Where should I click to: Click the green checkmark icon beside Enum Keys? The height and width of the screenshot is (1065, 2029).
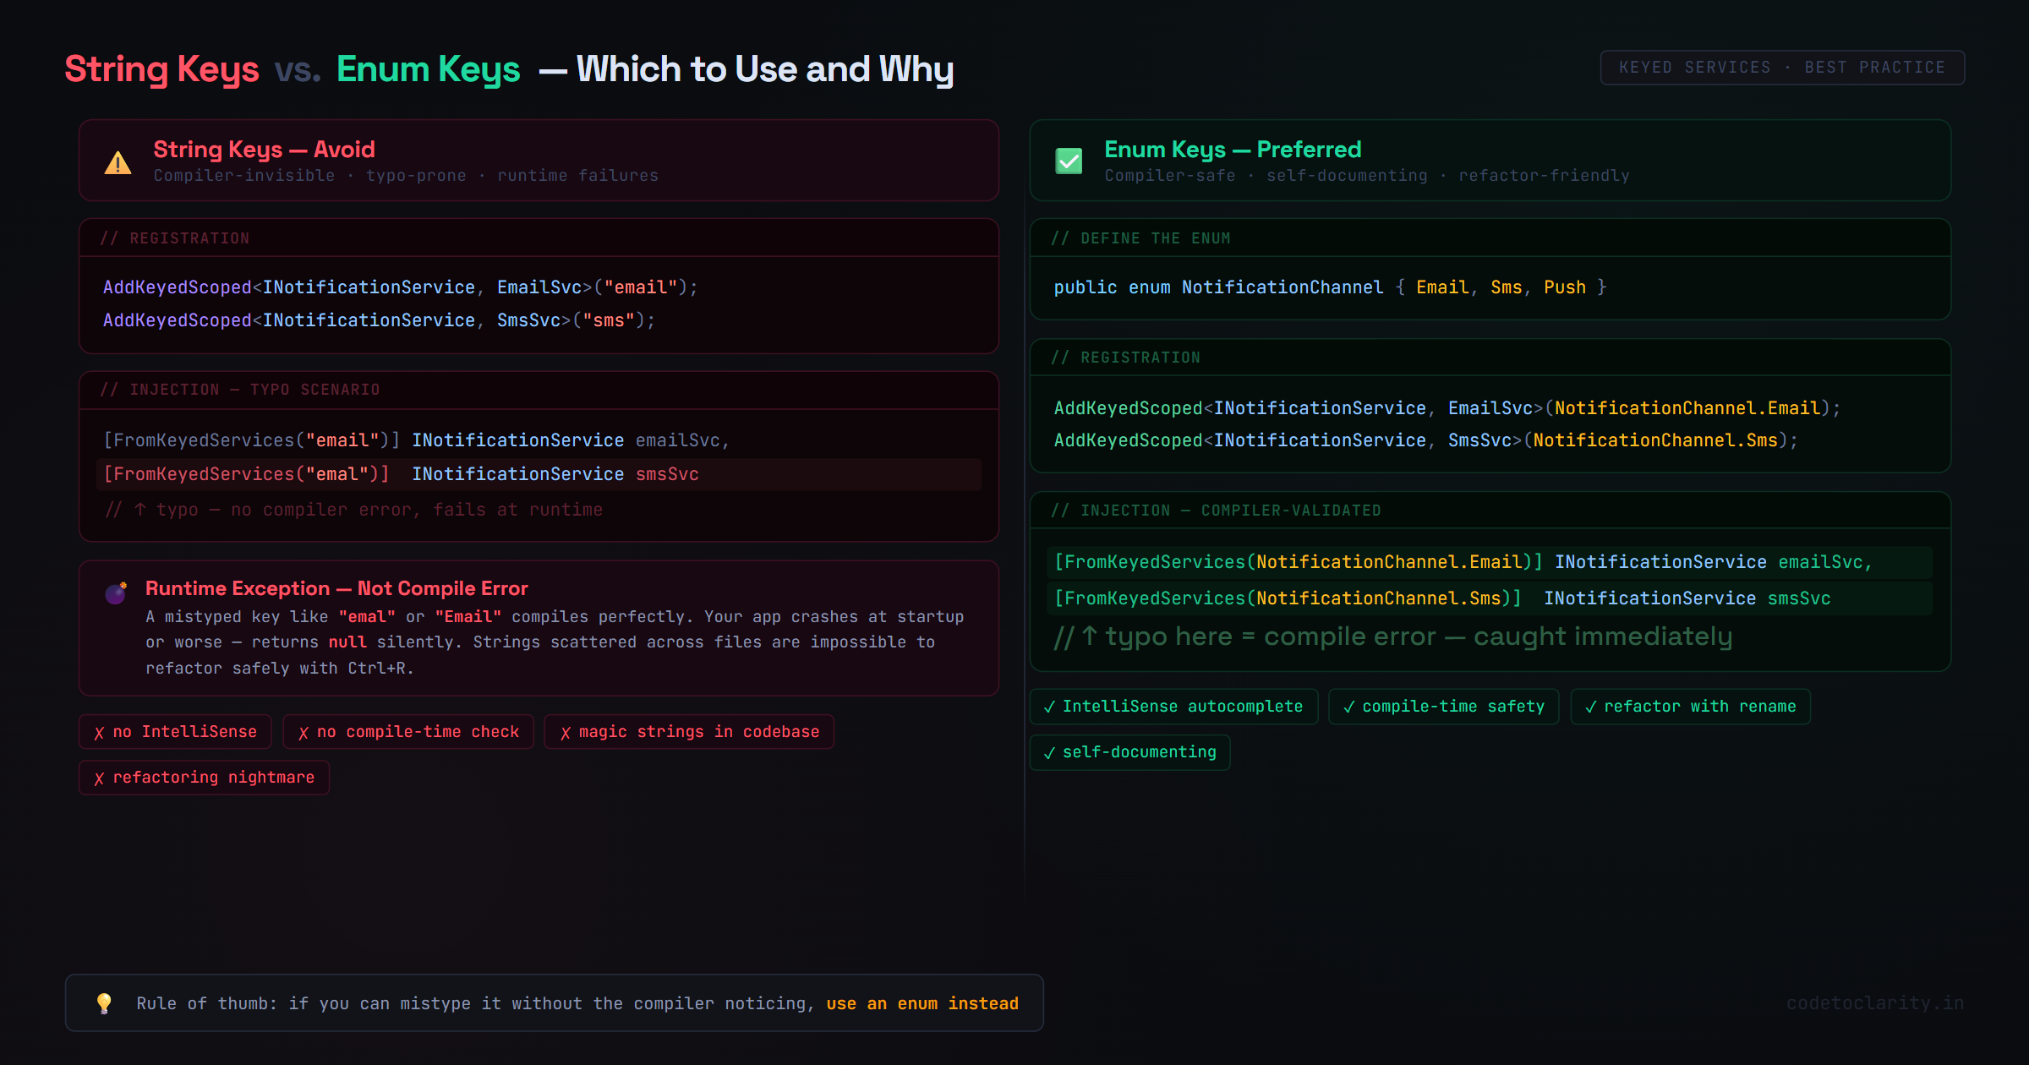1069,161
